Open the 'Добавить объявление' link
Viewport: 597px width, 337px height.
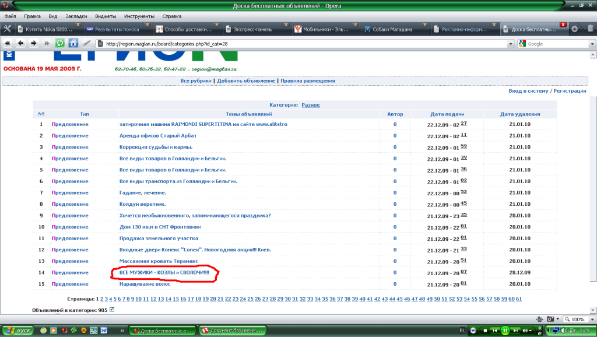click(245, 80)
